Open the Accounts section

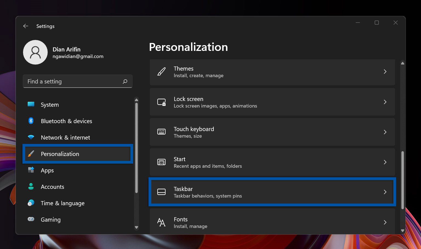(52, 187)
